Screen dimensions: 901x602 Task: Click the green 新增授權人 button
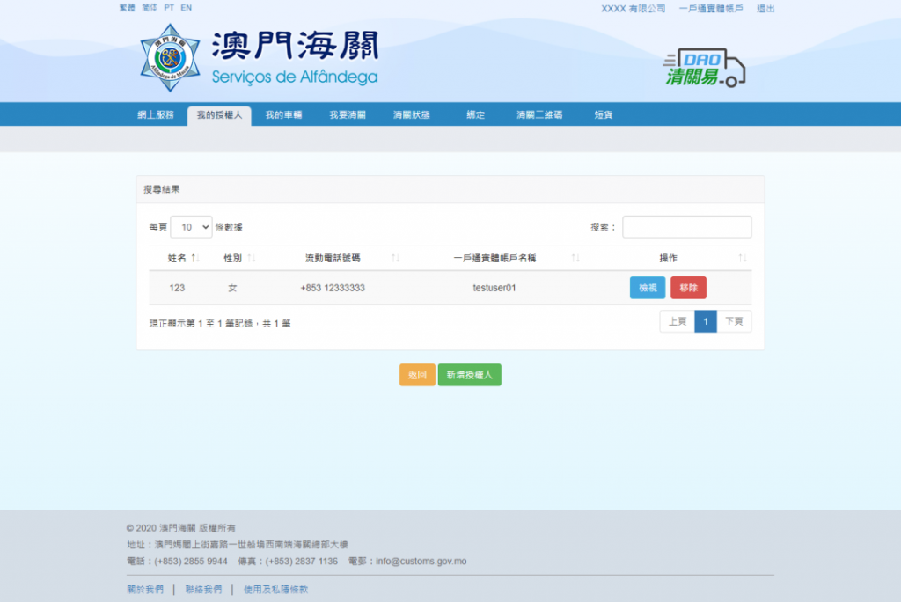tap(469, 375)
